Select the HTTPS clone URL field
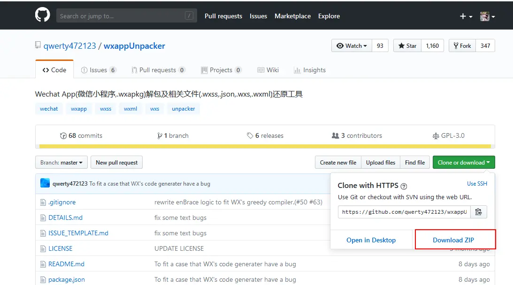Screen dimensions: 513x285 (x=405, y=212)
